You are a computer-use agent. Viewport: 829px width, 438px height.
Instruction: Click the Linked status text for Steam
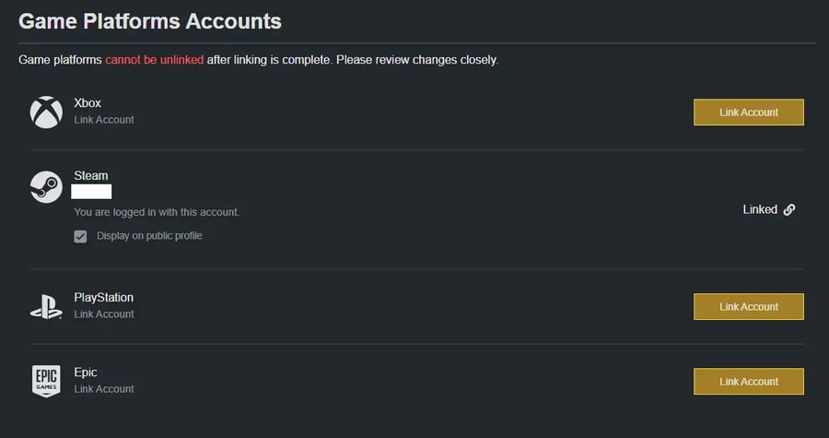click(760, 209)
